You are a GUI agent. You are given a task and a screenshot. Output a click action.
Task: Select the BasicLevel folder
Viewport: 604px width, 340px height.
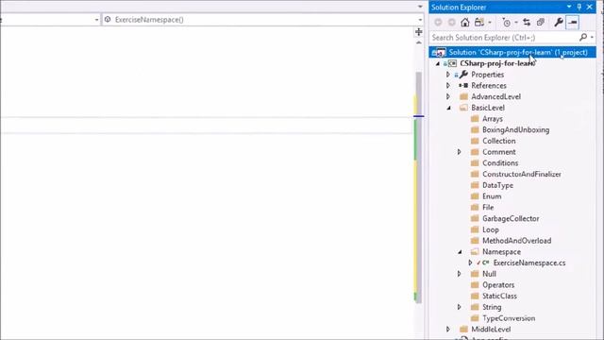coord(488,108)
